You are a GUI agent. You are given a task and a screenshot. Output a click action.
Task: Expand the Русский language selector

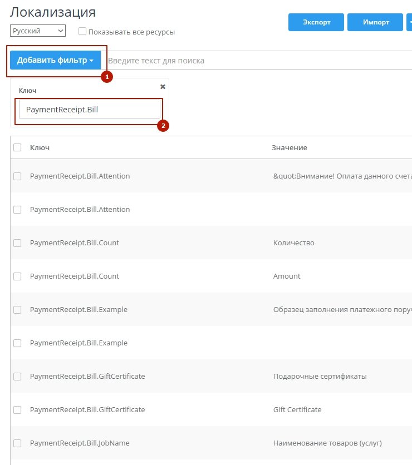coord(38,31)
